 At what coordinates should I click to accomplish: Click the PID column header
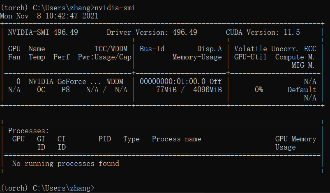point(105,139)
